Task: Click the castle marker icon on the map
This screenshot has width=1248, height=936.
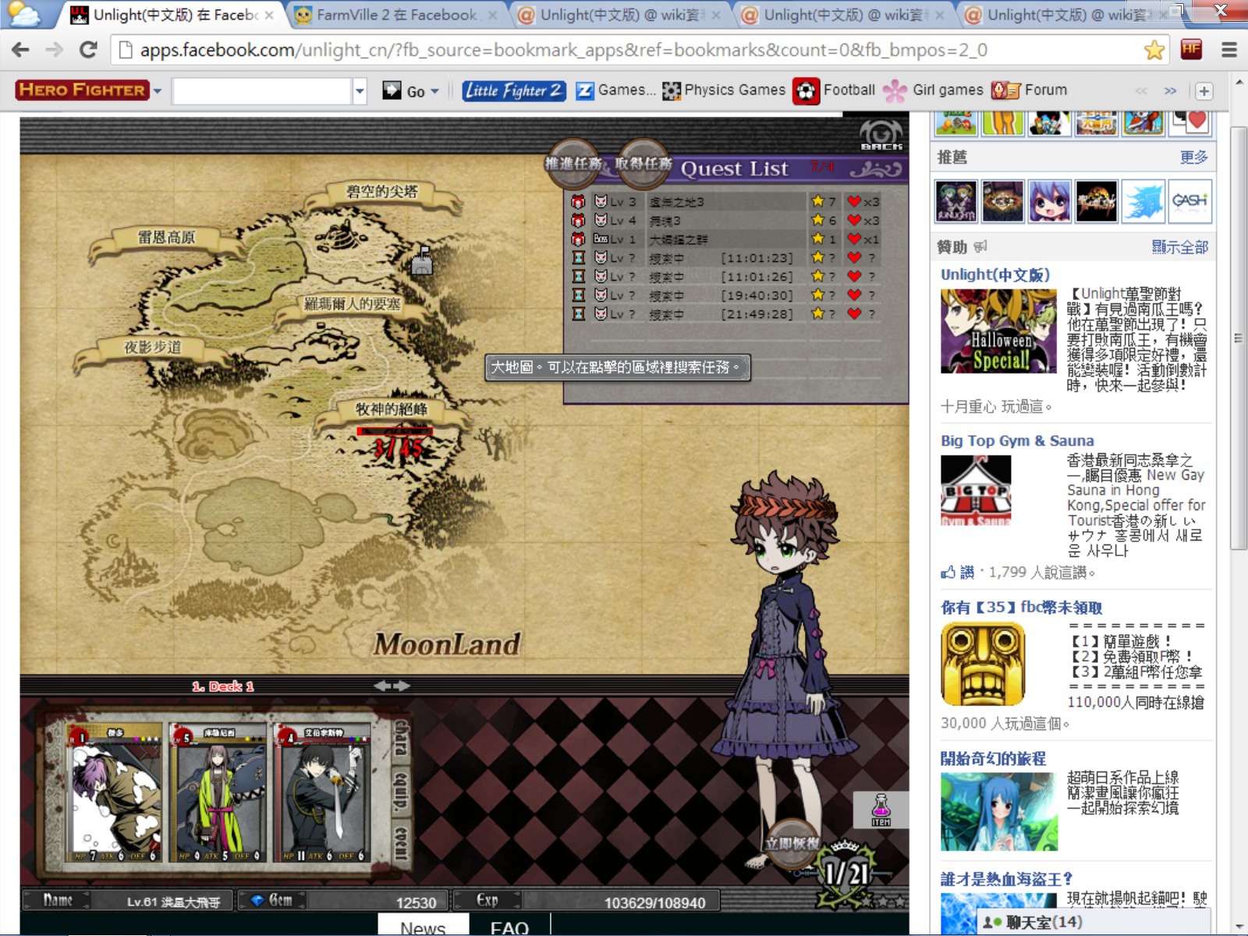Action: click(x=422, y=261)
